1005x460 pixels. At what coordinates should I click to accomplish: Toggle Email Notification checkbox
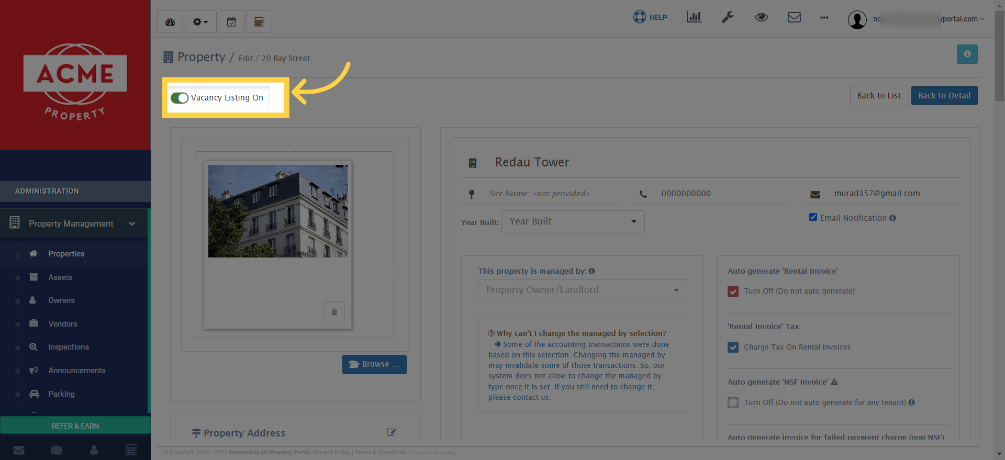pyautogui.click(x=813, y=217)
